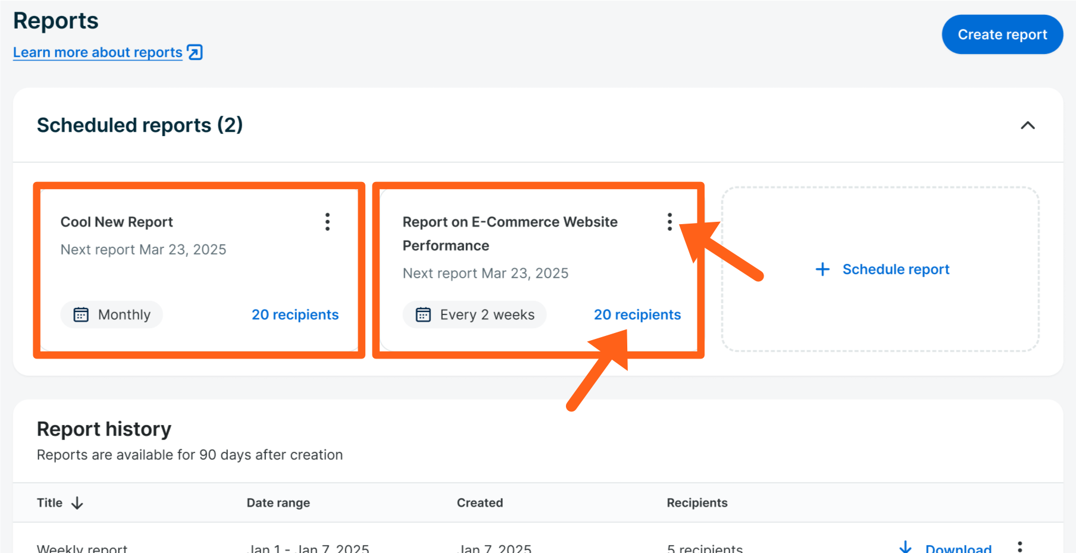
Task: Open E-Commerce Website Performance report kebab menu
Action: click(670, 222)
